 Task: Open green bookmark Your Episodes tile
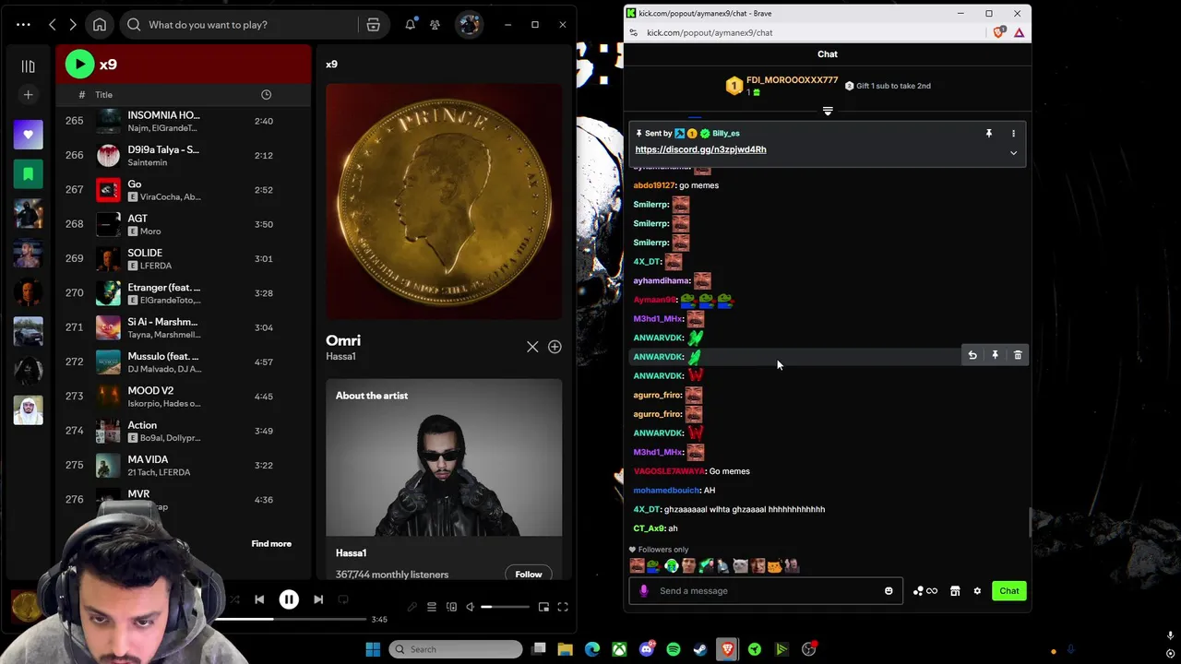coord(28,173)
